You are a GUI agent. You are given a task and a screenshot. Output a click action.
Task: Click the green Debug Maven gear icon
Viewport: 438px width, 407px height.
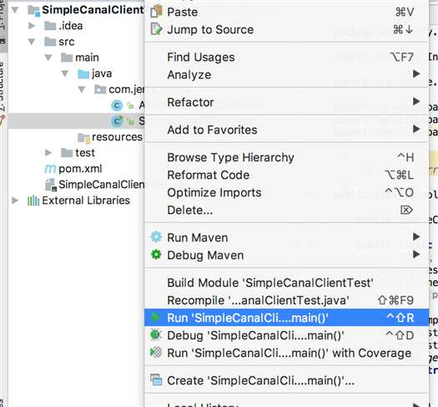(x=156, y=255)
